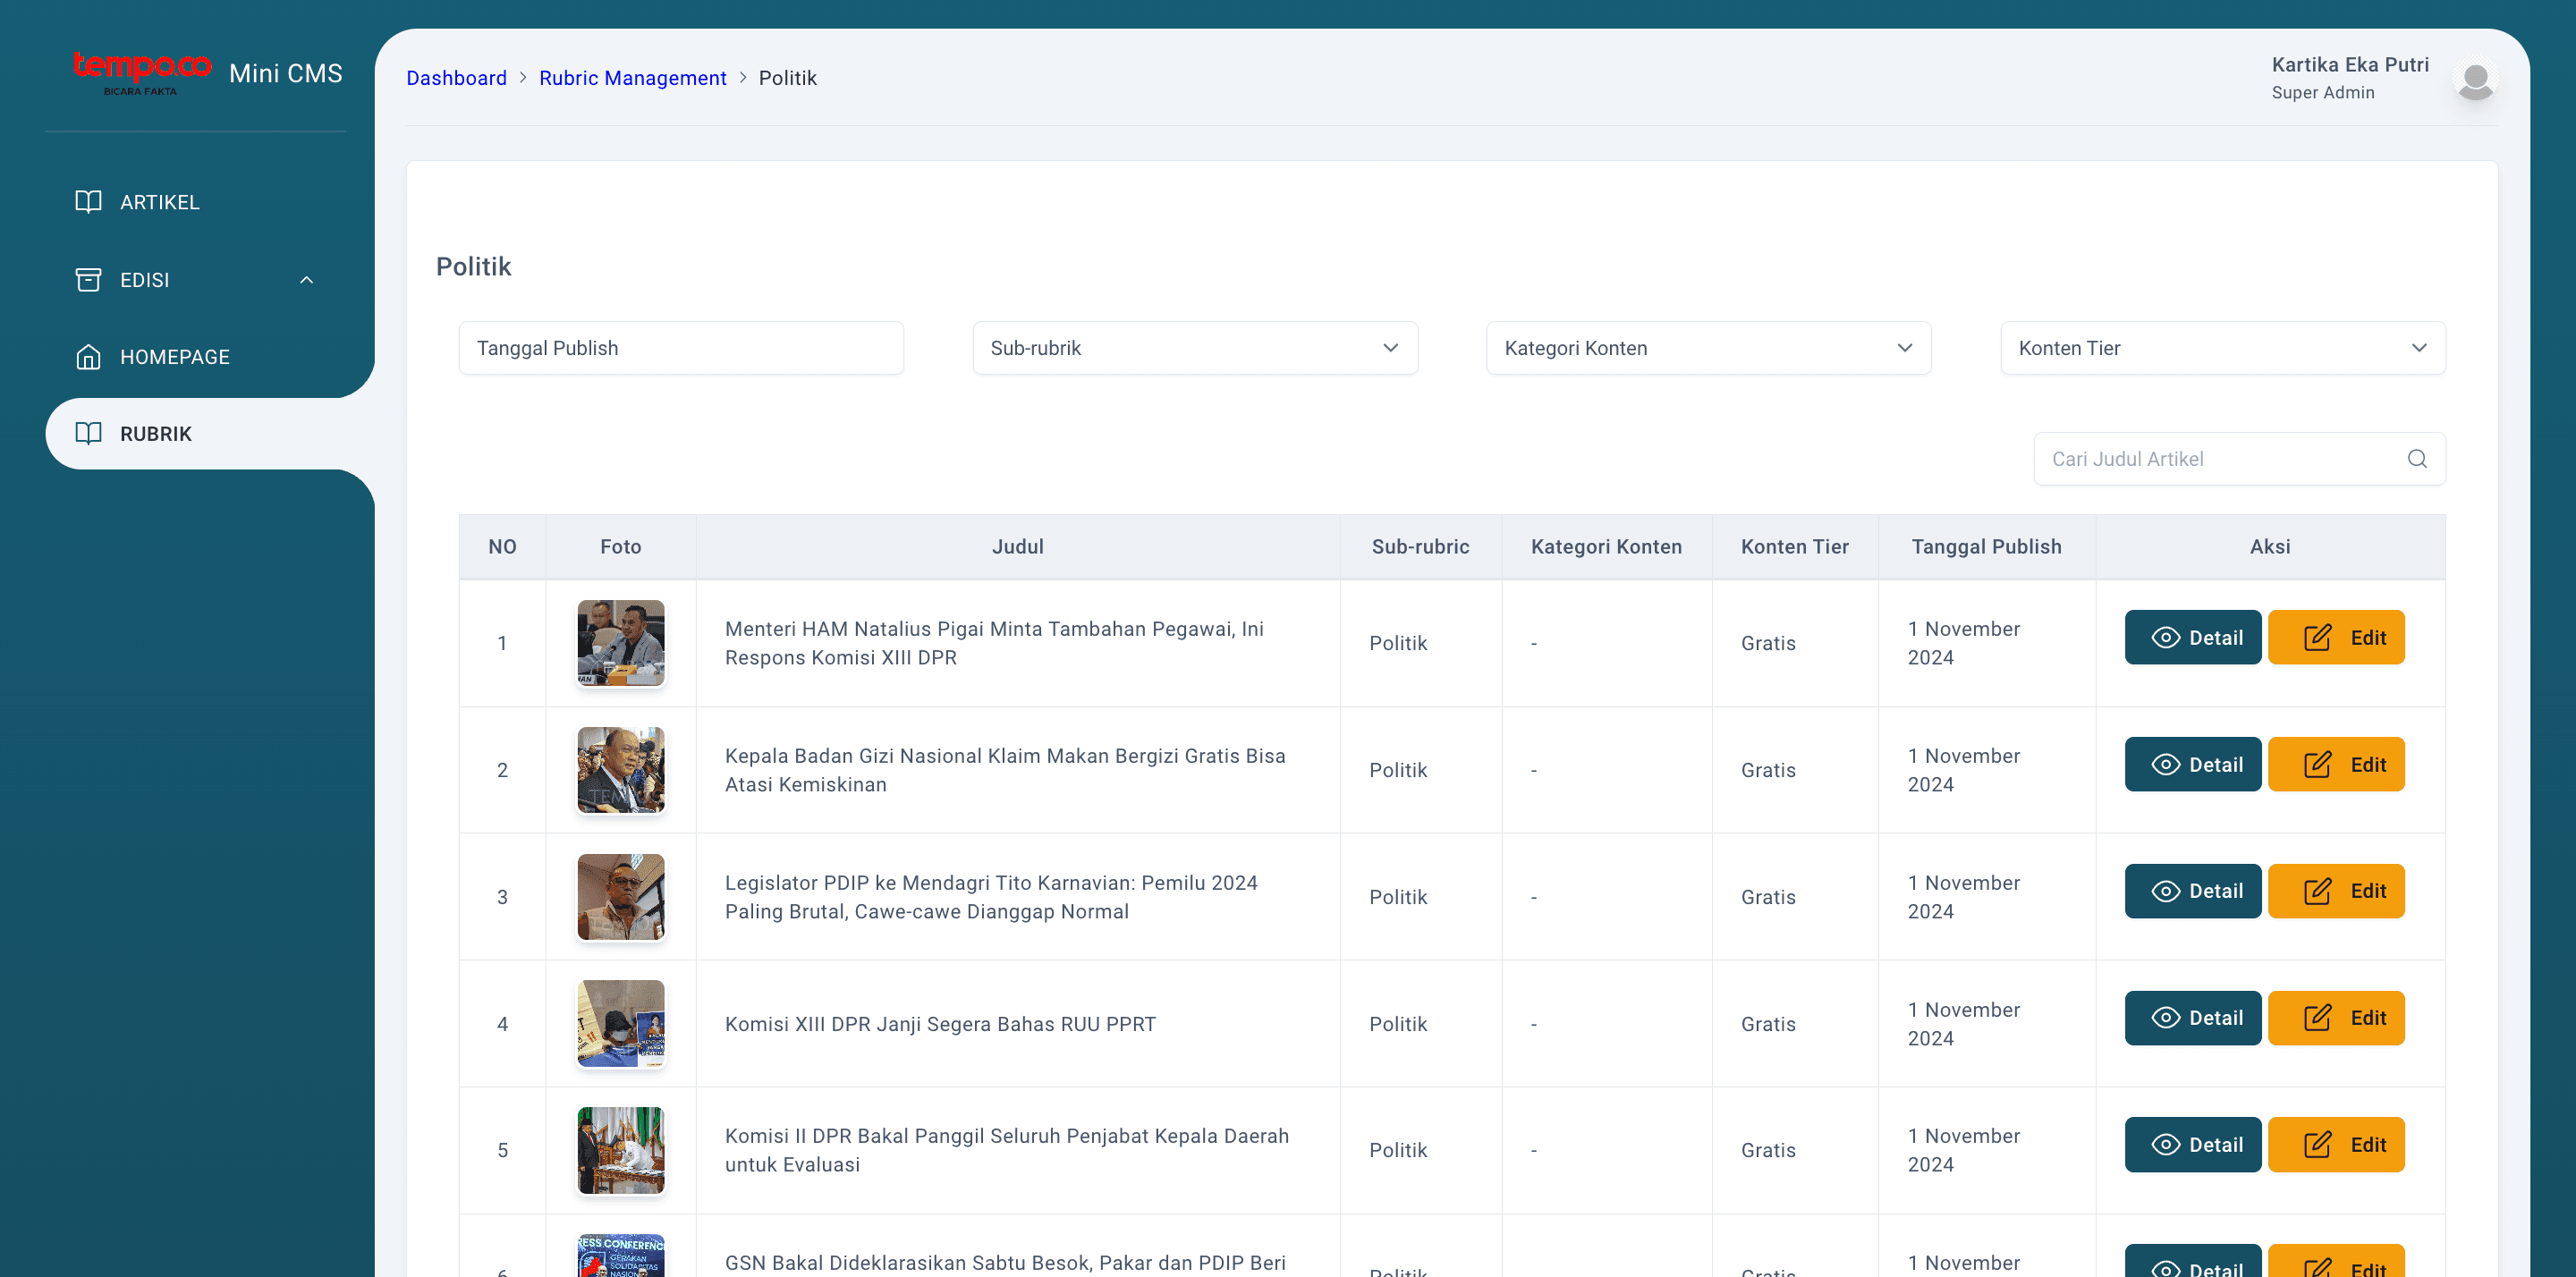Click the Kategori Konten column header

click(x=1606, y=547)
